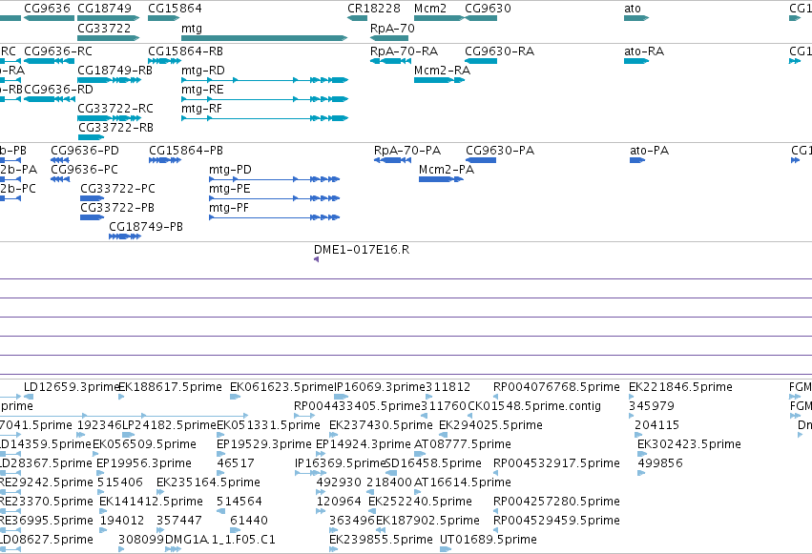Select EST entry 499856
The image size is (812, 554).
click(660, 463)
